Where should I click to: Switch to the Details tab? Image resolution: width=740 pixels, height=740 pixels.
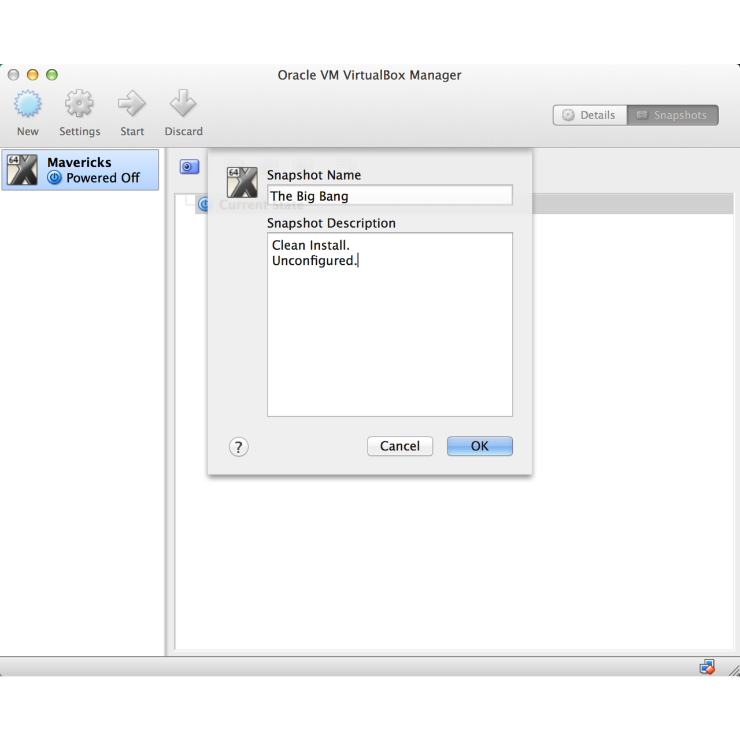(589, 114)
